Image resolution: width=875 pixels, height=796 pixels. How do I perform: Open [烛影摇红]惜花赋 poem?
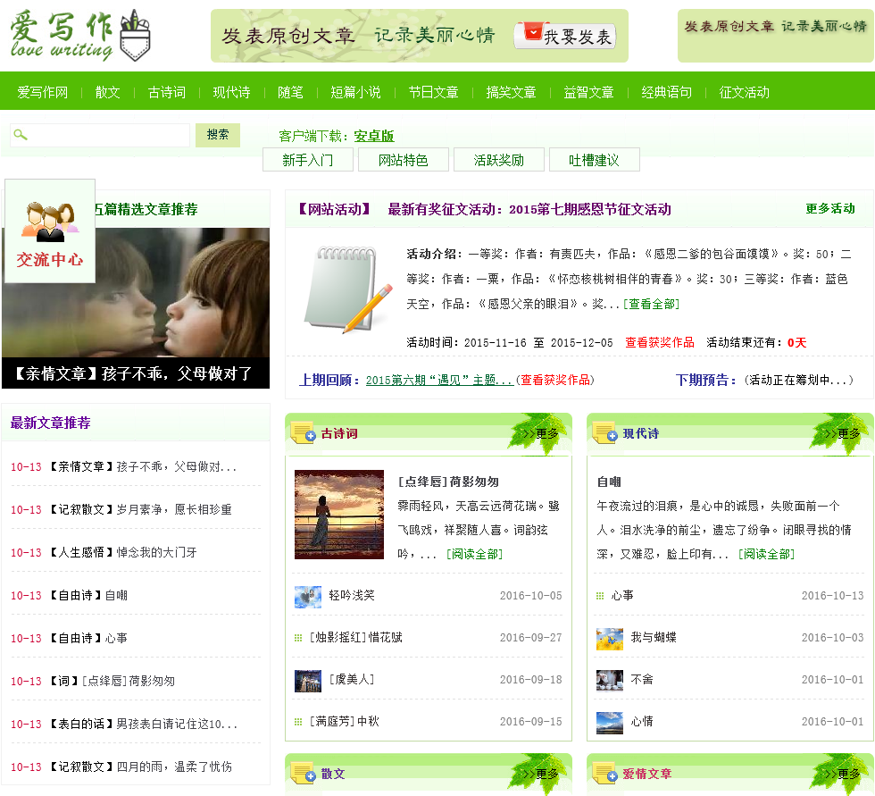(356, 638)
